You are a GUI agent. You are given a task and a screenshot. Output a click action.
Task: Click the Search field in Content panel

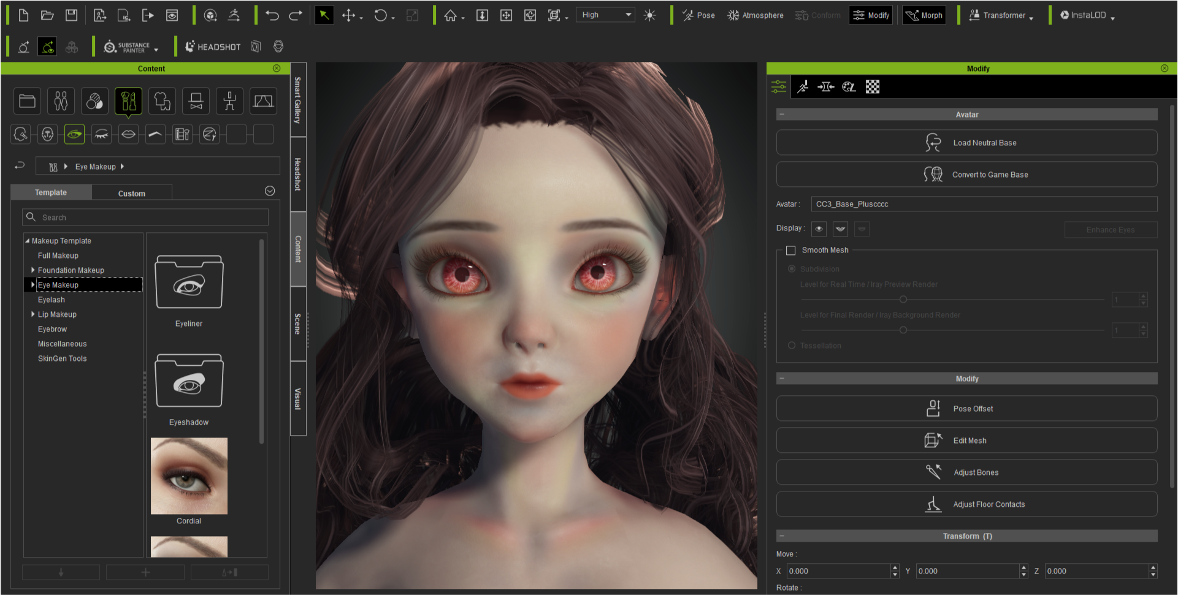145,217
